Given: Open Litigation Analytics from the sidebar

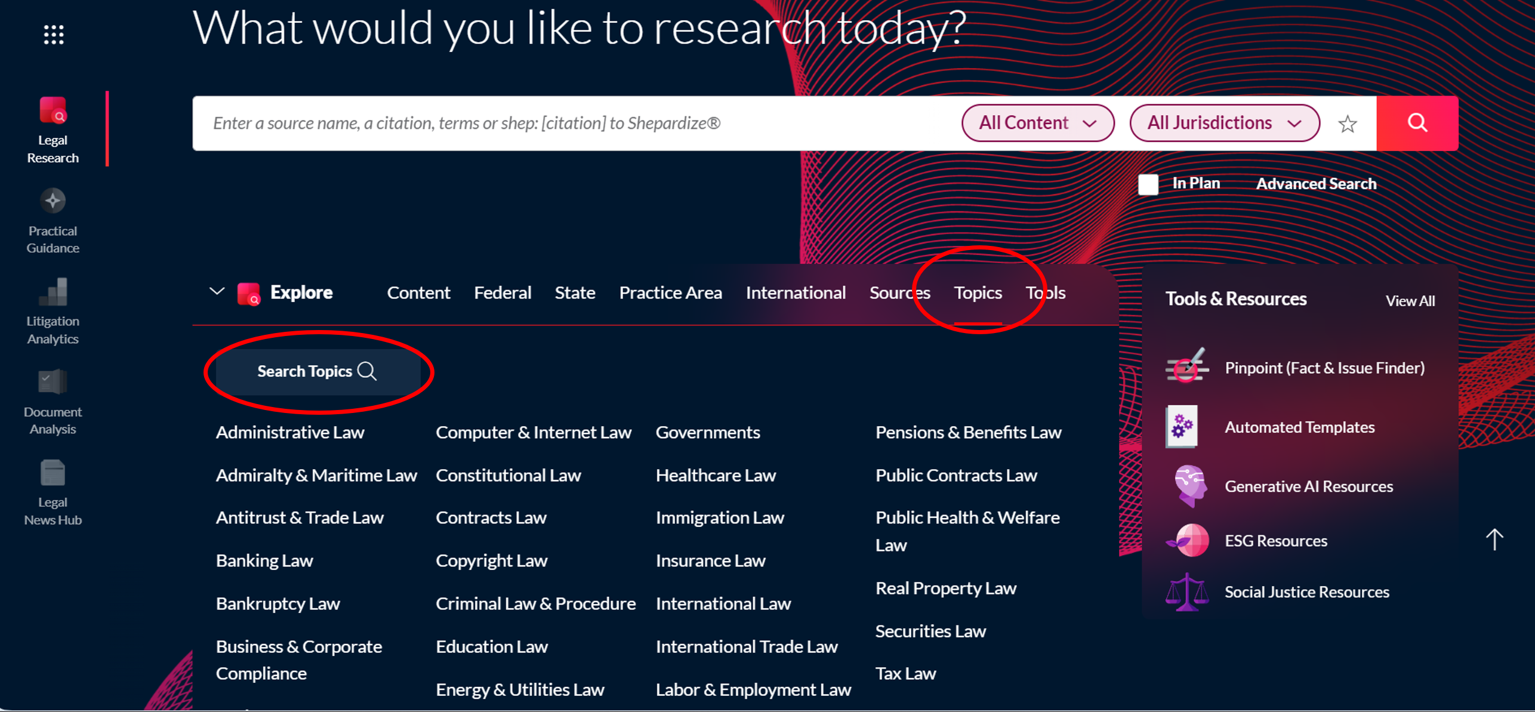Looking at the screenshot, I should (x=53, y=312).
